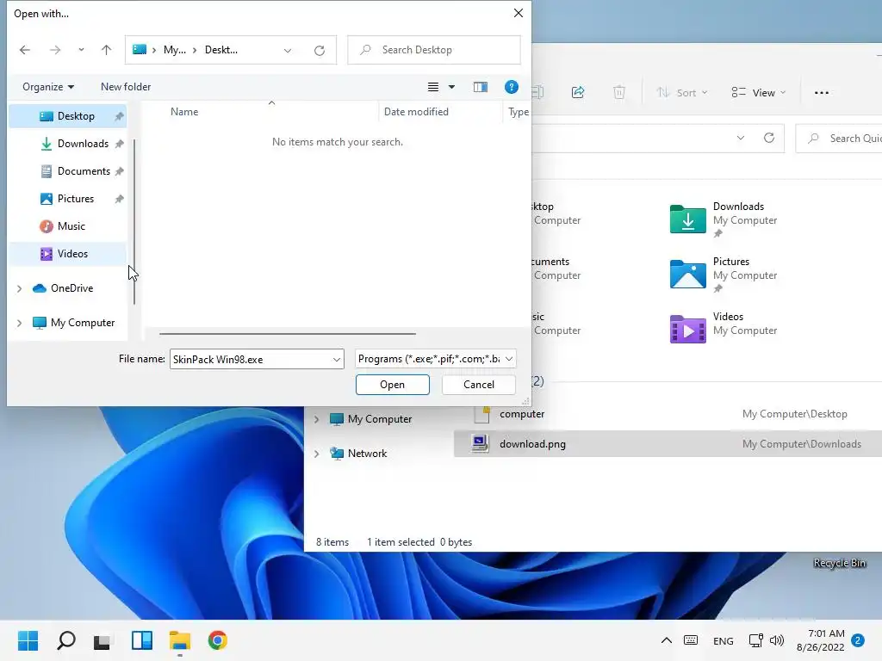This screenshot has height=661, width=882.
Task: Expand Explorer address bar history dropdown
Action: pyautogui.click(x=741, y=139)
